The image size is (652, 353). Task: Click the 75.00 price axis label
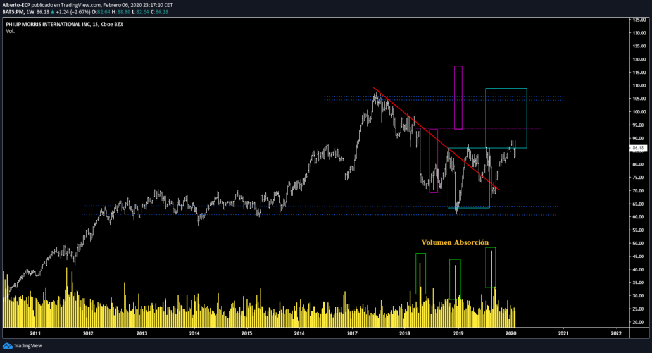tap(639, 178)
